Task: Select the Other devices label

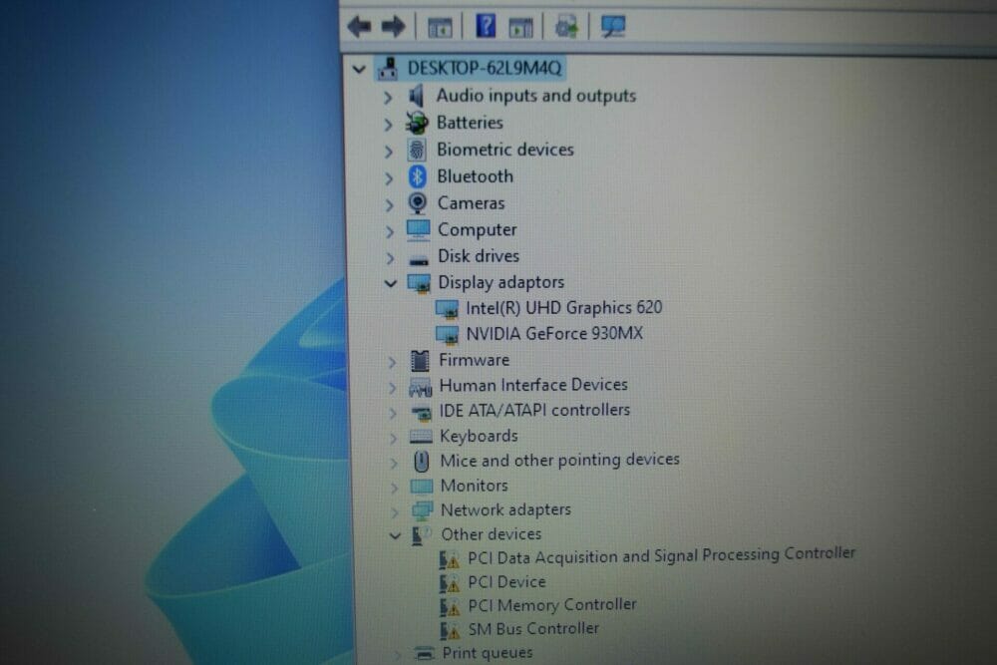Action: point(492,534)
